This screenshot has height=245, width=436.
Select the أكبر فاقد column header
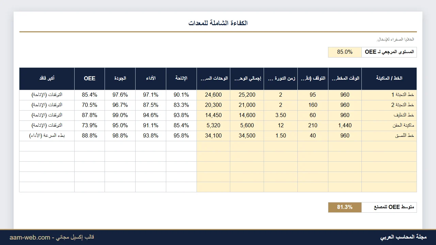[47, 78]
